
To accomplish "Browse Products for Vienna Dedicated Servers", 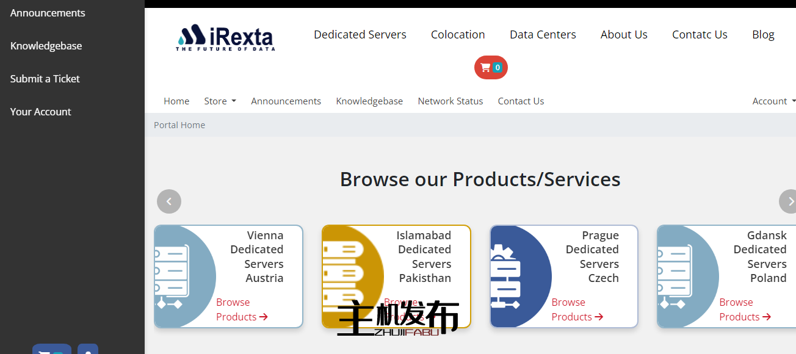I will pos(242,309).
